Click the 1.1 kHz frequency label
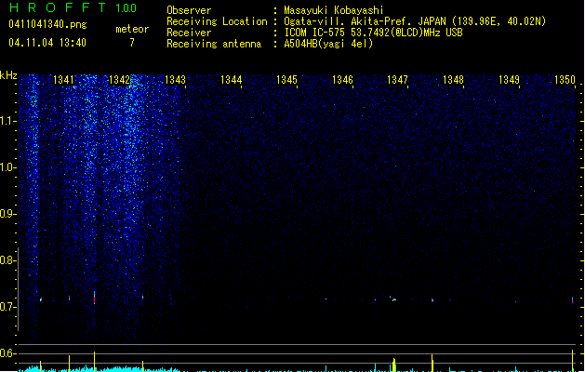The image size is (585, 372). (7, 121)
